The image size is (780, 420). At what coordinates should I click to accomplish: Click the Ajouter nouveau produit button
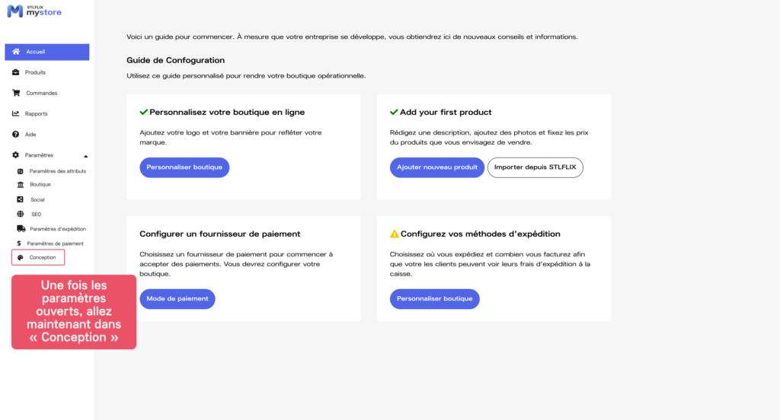click(437, 167)
